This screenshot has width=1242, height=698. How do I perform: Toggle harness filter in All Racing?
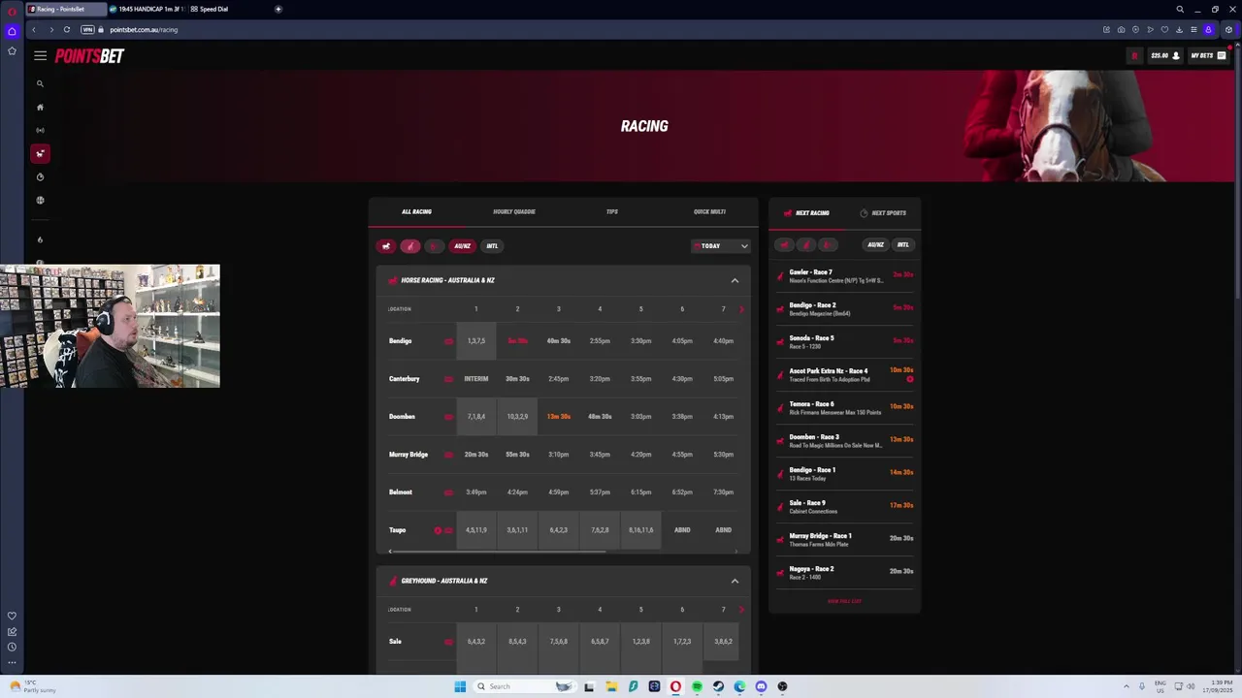(434, 246)
